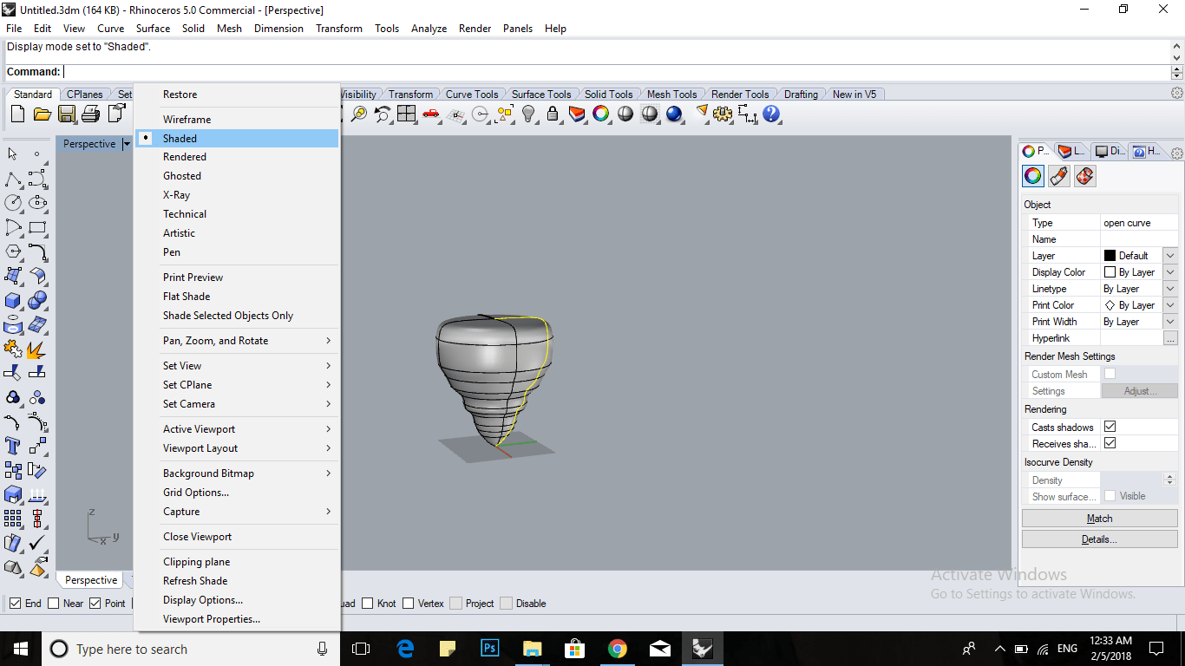This screenshot has width=1185, height=666.
Task: Select the Box solid tool
Action: click(13, 301)
